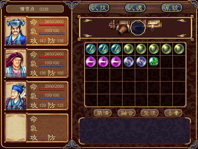Image resolution: width=198 pixels, height=149 pixels.
Task: Pick the first silver eye orb
Action: [129, 62]
